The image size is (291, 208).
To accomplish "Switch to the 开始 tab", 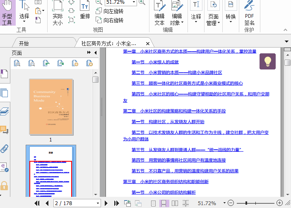I will tap(24, 43).
